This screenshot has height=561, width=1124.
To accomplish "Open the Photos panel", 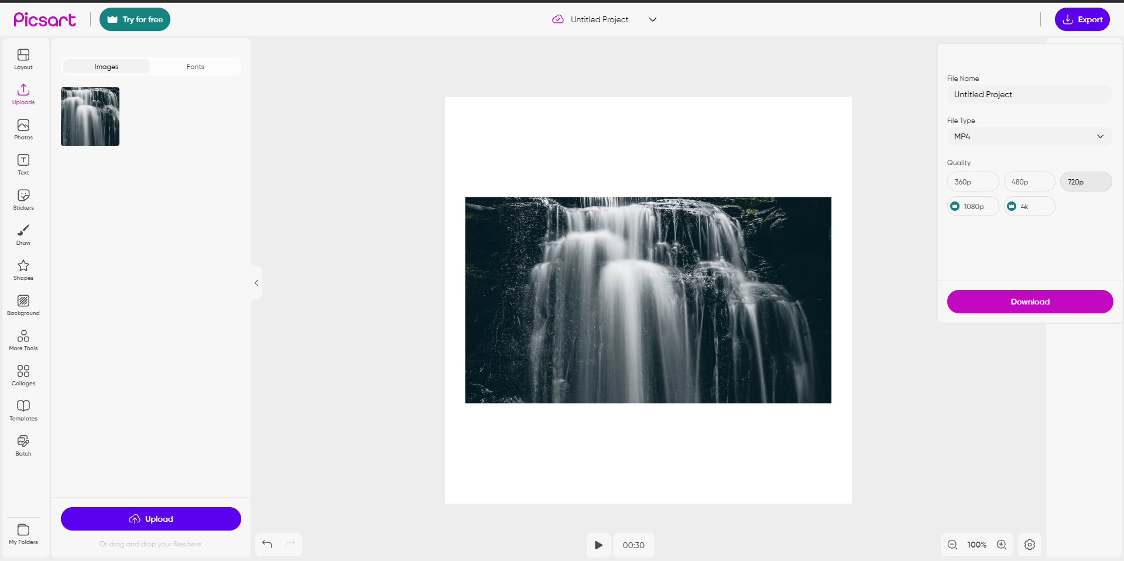I will tap(23, 129).
